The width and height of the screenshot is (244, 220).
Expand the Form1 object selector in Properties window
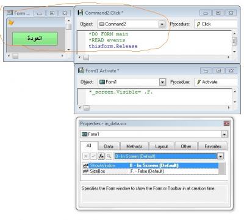pyautogui.click(x=224, y=134)
